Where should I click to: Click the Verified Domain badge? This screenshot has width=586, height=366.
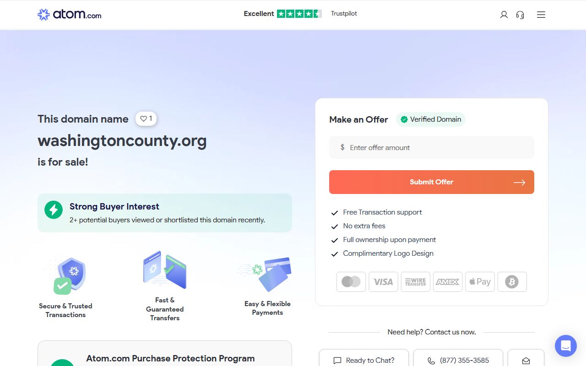tap(431, 119)
